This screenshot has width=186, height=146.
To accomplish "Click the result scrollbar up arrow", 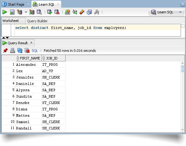I will coord(183,63).
